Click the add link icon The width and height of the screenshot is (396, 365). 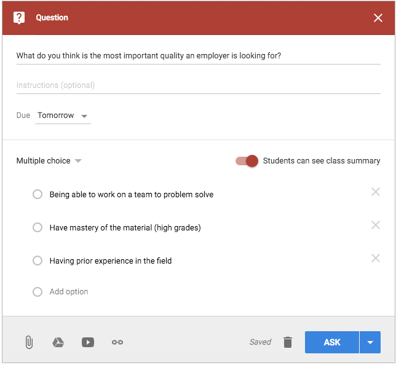(x=117, y=342)
